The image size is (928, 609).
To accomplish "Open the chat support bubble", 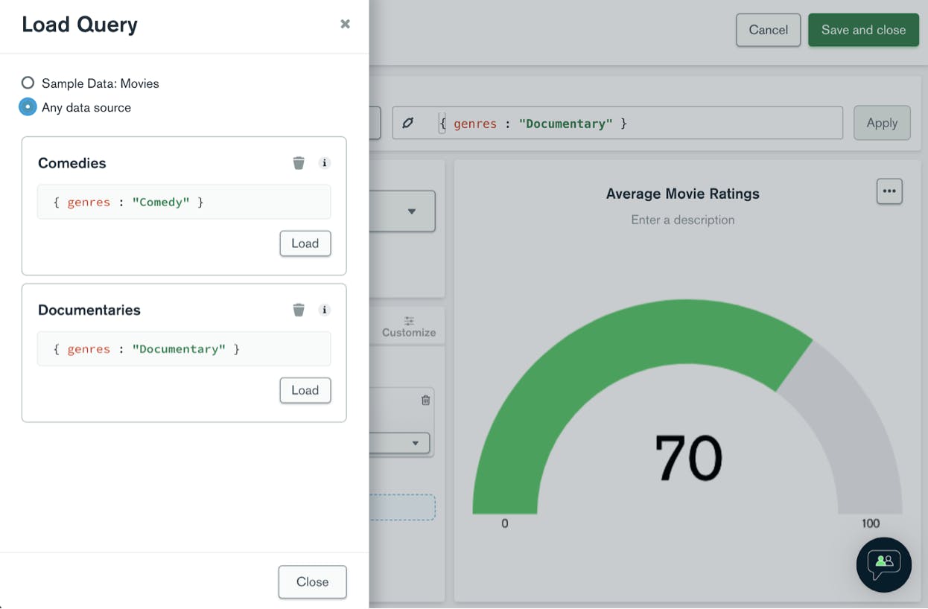I will (884, 565).
